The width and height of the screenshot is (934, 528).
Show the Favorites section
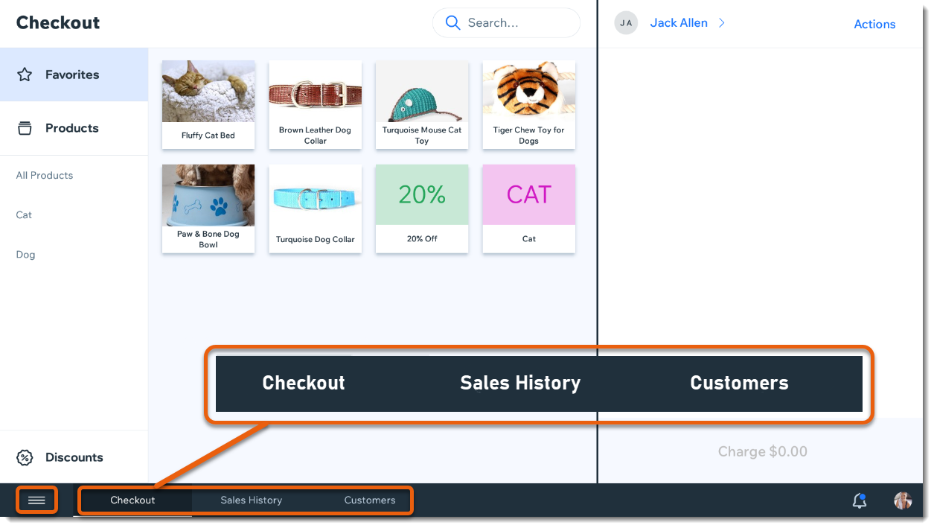coord(74,74)
